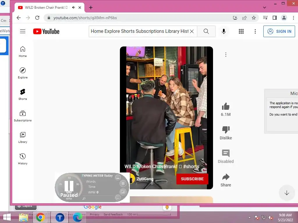This screenshot has width=298, height=223.
Task: Open Microsoft Edge from taskbar
Action: 77,217
